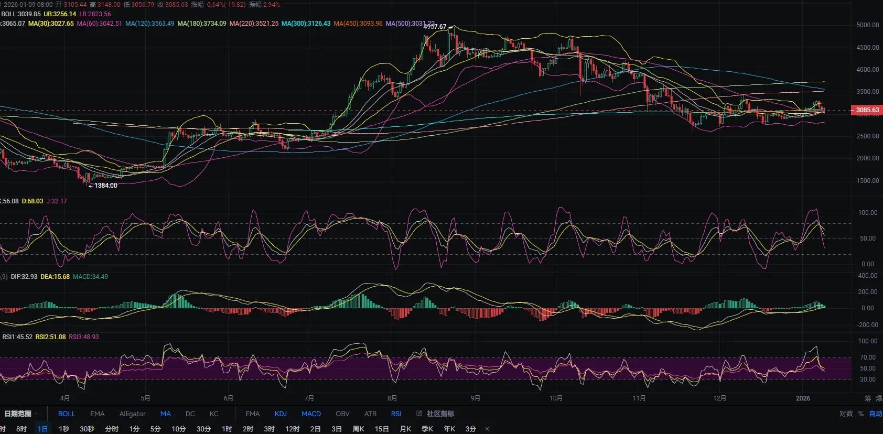Viewport: 883px width, 434px height.
Task: Switch to the 5分 timeframe
Action: (156, 429)
